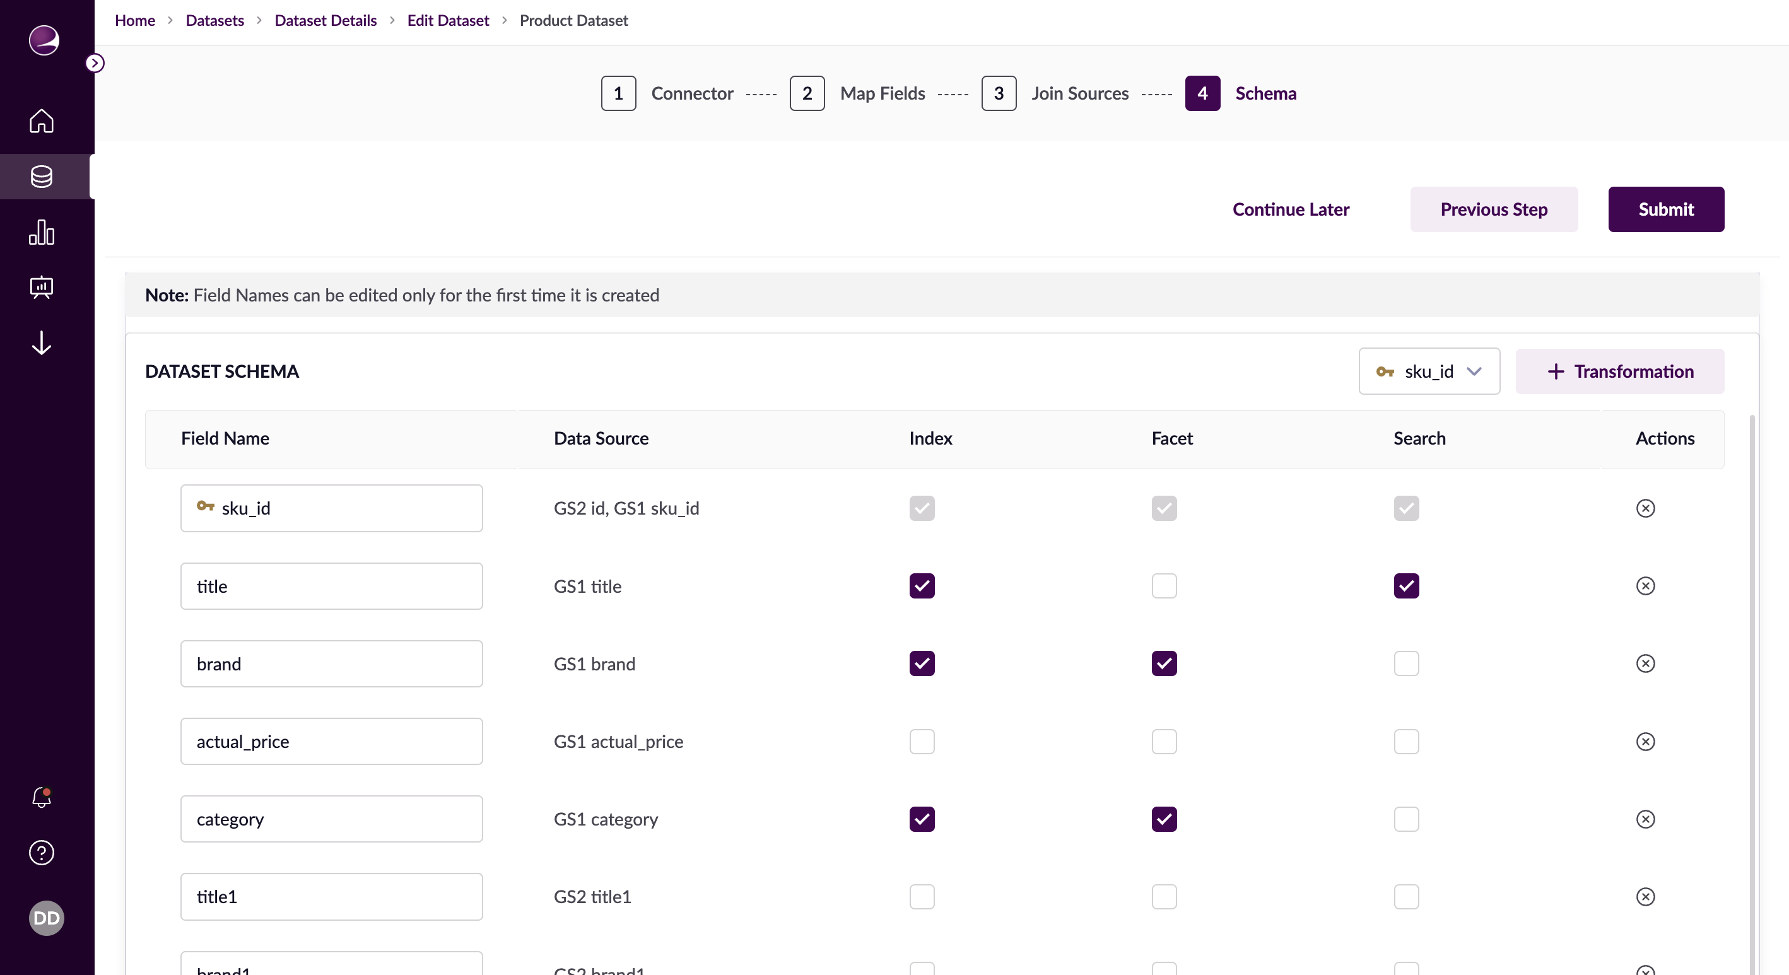The width and height of the screenshot is (1789, 975).
Task: Open the help question mark icon
Action: click(42, 853)
